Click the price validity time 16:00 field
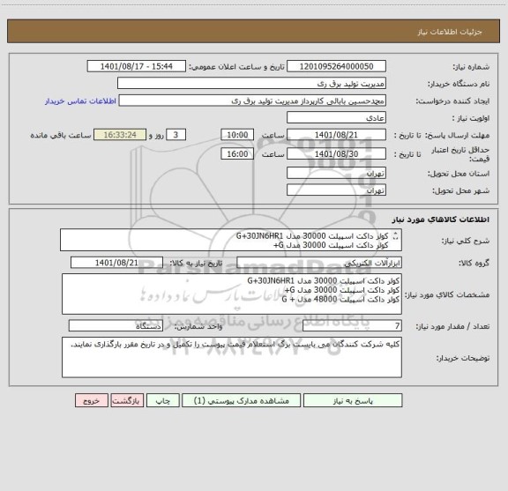This screenshot has width=508, height=491. 237,154
